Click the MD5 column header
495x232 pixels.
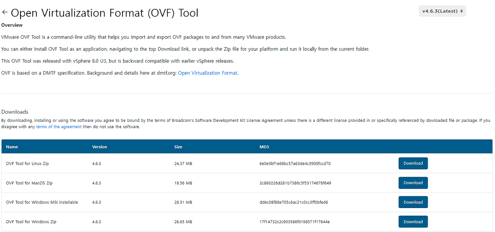coord(264,147)
